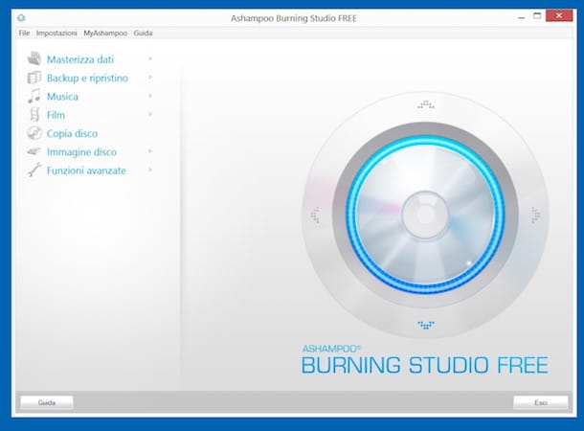The width and height of the screenshot is (584, 431).
Task: Expand the Masterizza dati submenu arrow
Action: click(150, 59)
